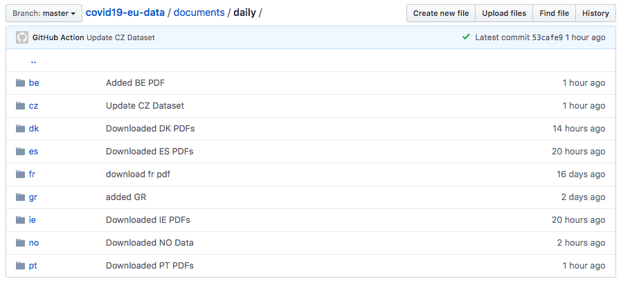The height and width of the screenshot is (288, 621).
Task: Open commit hash 53cafe9
Action: (547, 37)
